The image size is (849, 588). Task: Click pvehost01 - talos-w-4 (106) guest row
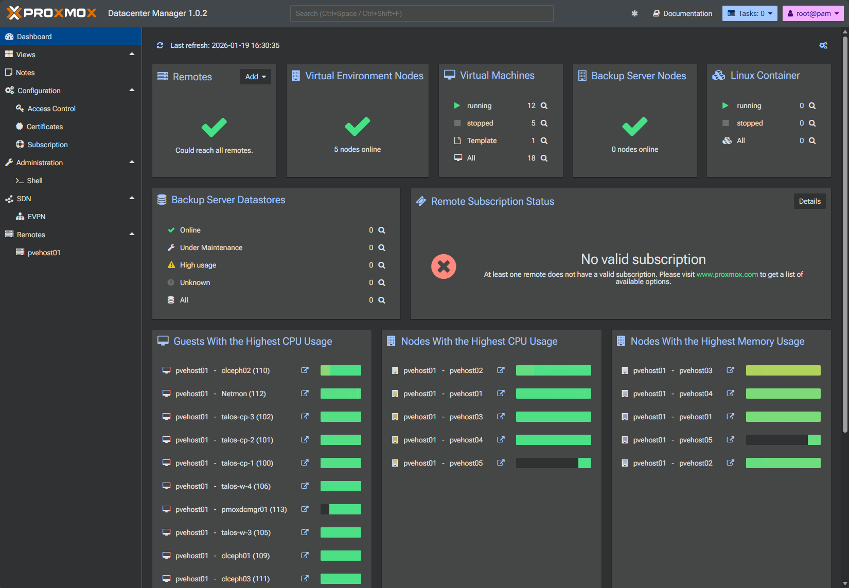262,486
